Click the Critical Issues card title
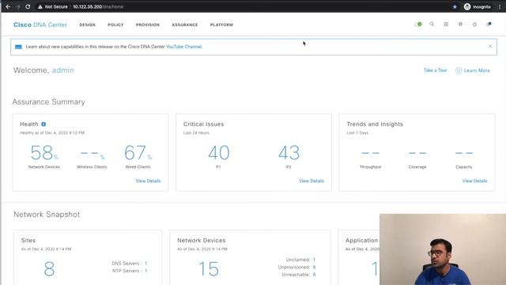Viewport: 506px width, 285px height. point(204,124)
